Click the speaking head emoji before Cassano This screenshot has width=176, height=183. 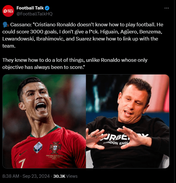point(6,25)
